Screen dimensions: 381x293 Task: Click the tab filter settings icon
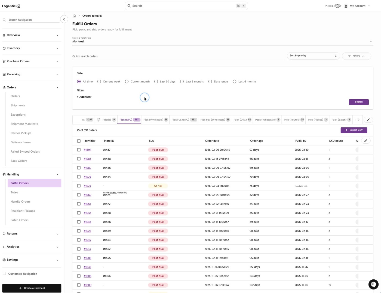99,120
